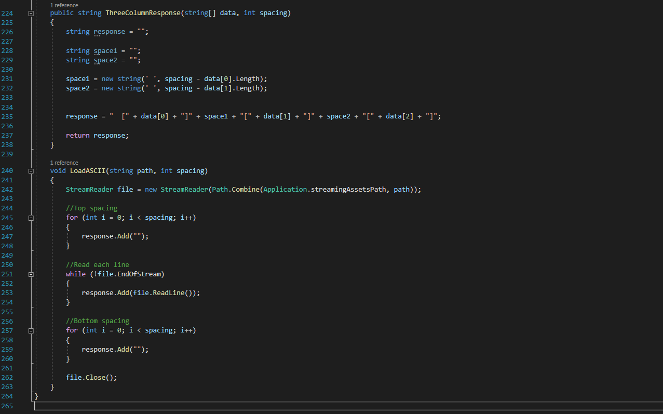Image resolution: width=663 pixels, height=414 pixels.
Task: Open '1 reference' CodeLens above ThreeColumnResponse
Action: click(64, 5)
